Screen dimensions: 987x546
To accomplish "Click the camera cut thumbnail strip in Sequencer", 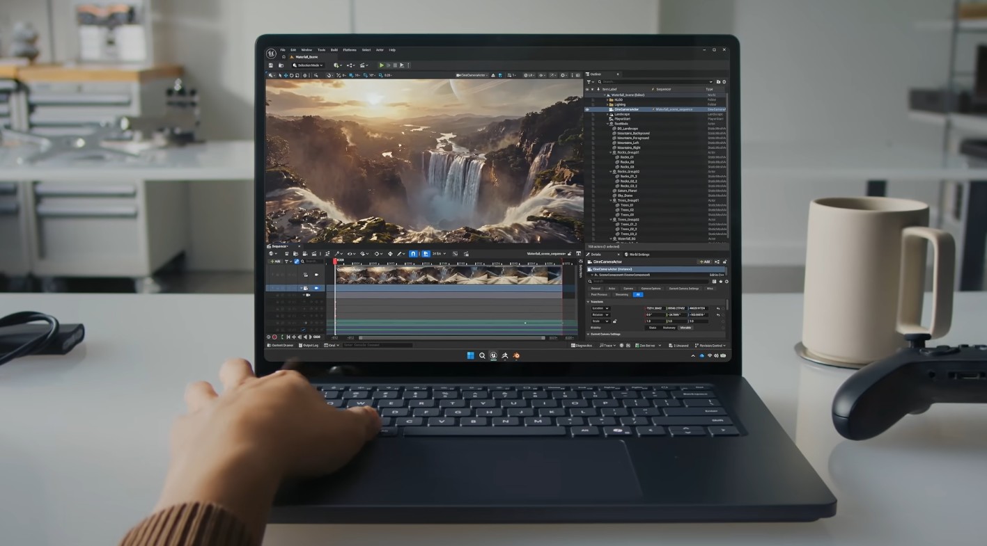I will 448,275.
